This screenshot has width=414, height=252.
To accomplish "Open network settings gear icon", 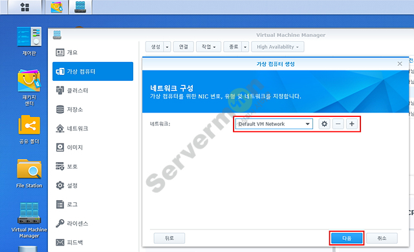I will pyautogui.click(x=325, y=124).
